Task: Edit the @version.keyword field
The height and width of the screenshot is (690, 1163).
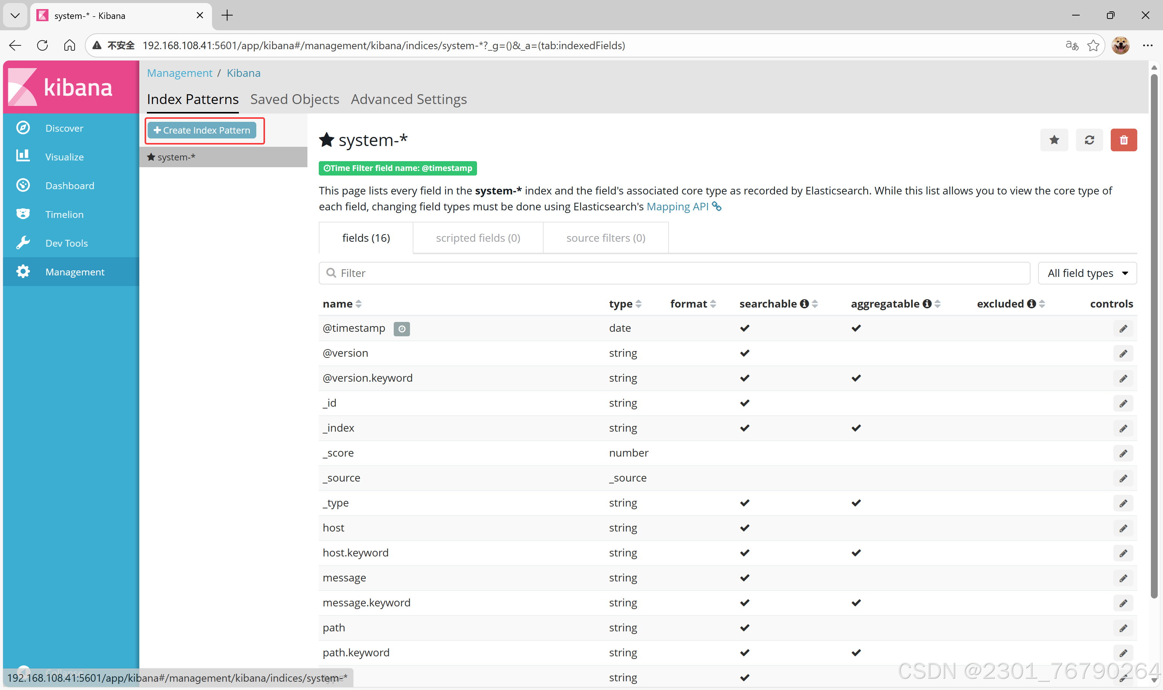Action: tap(1124, 378)
